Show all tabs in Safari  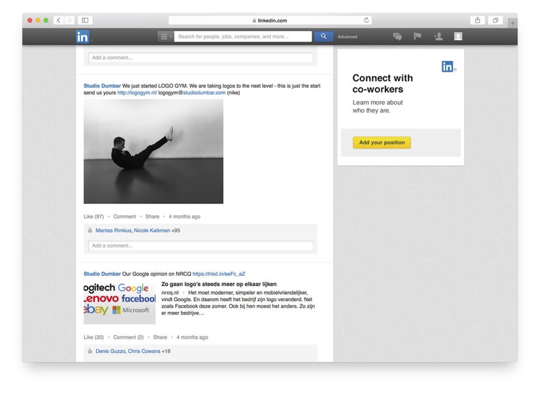(x=495, y=21)
